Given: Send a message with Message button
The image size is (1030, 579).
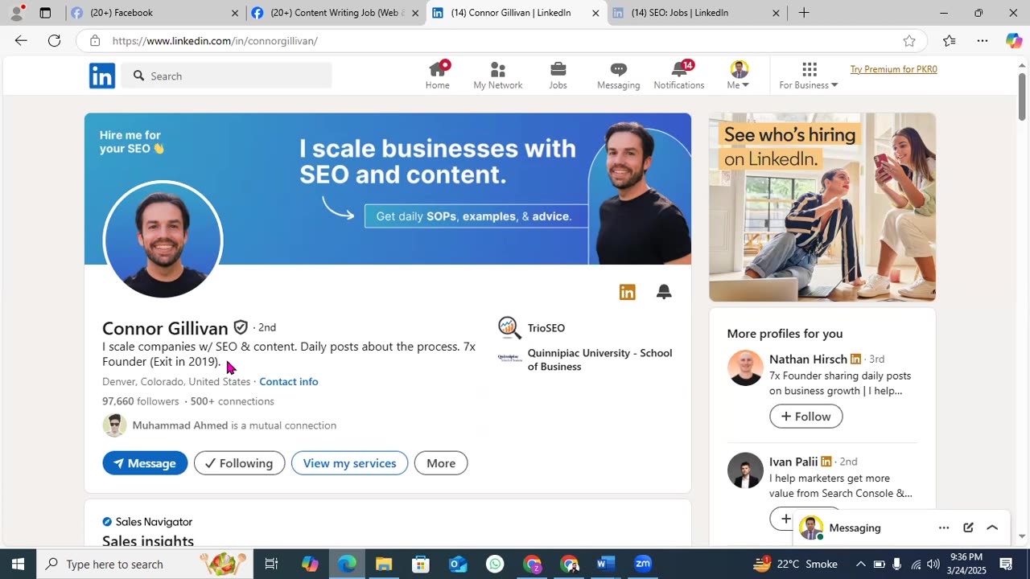Looking at the screenshot, I should [145, 463].
